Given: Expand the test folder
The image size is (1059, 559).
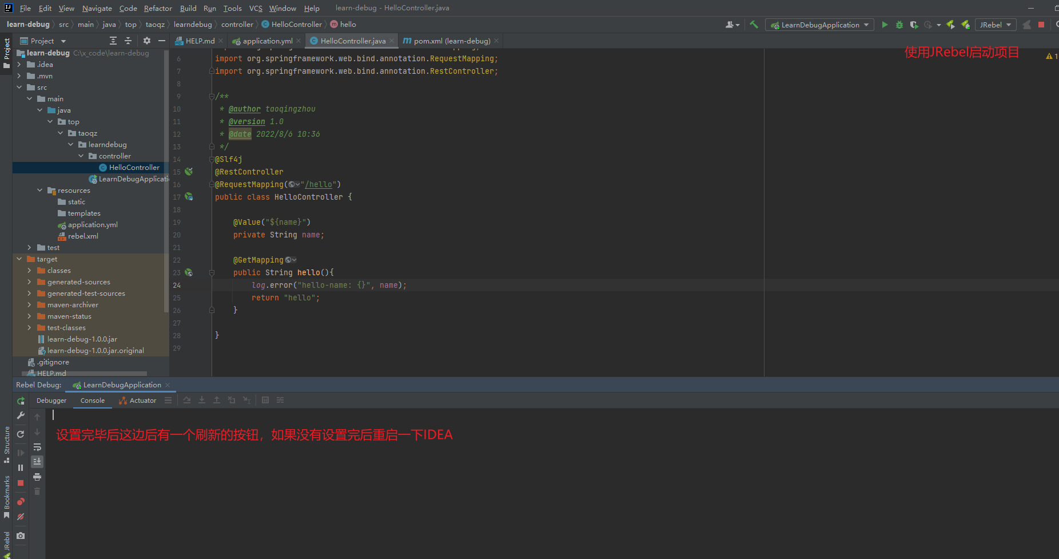Looking at the screenshot, I should (30, 248).
